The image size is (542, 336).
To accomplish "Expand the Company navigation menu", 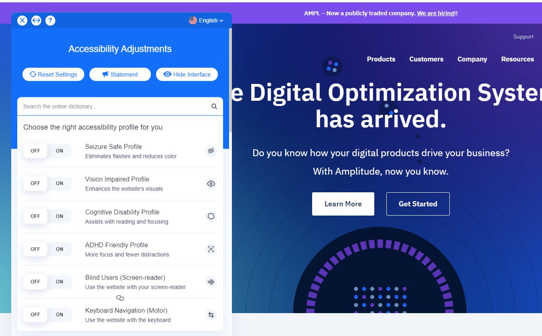I will click(472, 59).
